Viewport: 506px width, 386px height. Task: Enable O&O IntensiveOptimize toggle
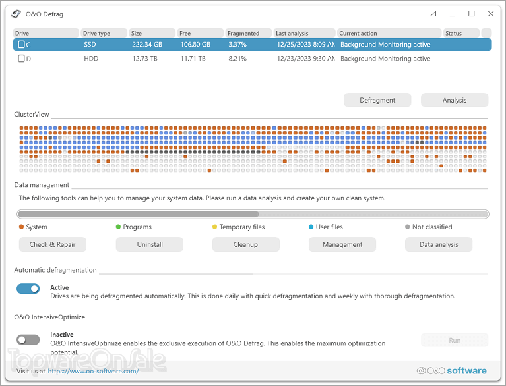28,340
